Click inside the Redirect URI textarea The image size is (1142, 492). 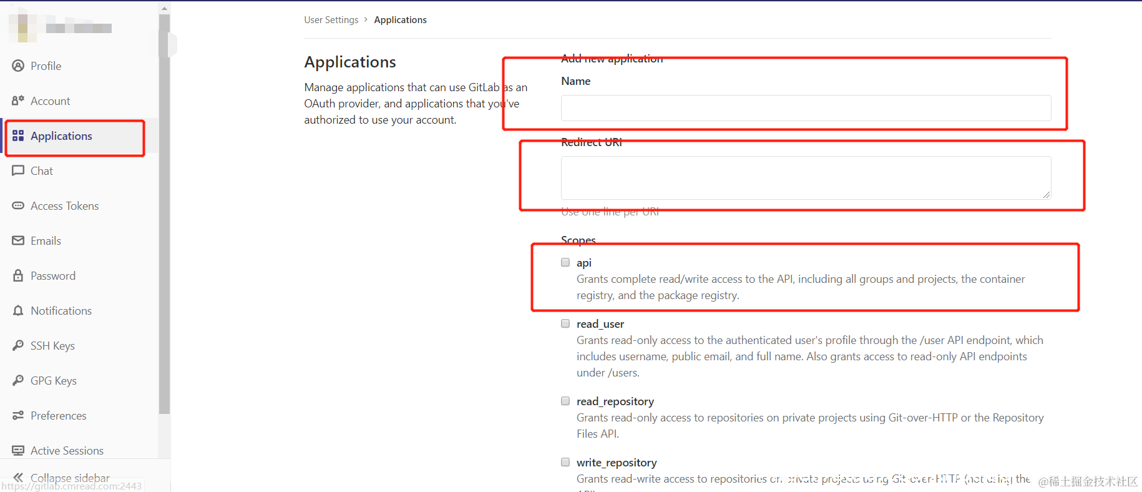(x=806, y=178)
